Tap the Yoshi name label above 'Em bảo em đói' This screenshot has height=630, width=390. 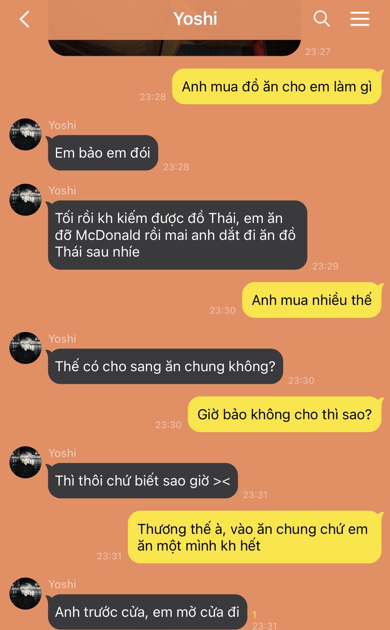pyautogui.click(x=62, y=125)
